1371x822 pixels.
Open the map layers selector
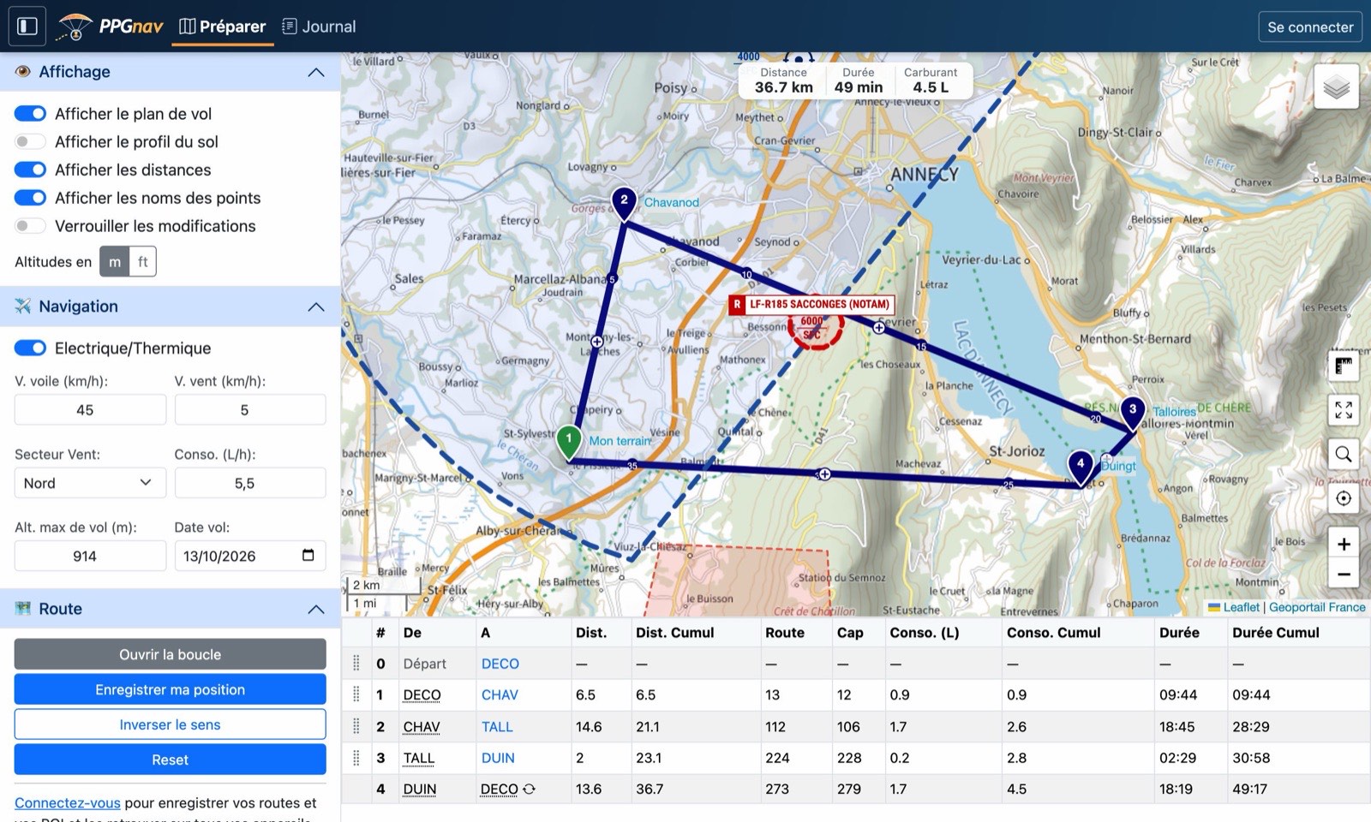coord(1336,86)
